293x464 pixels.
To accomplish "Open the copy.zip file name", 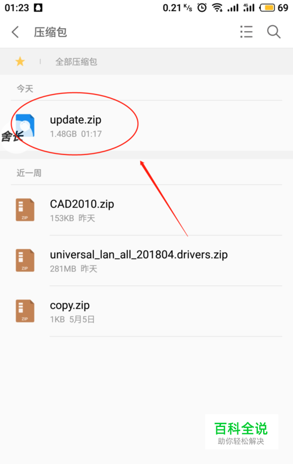I will 70,305.
